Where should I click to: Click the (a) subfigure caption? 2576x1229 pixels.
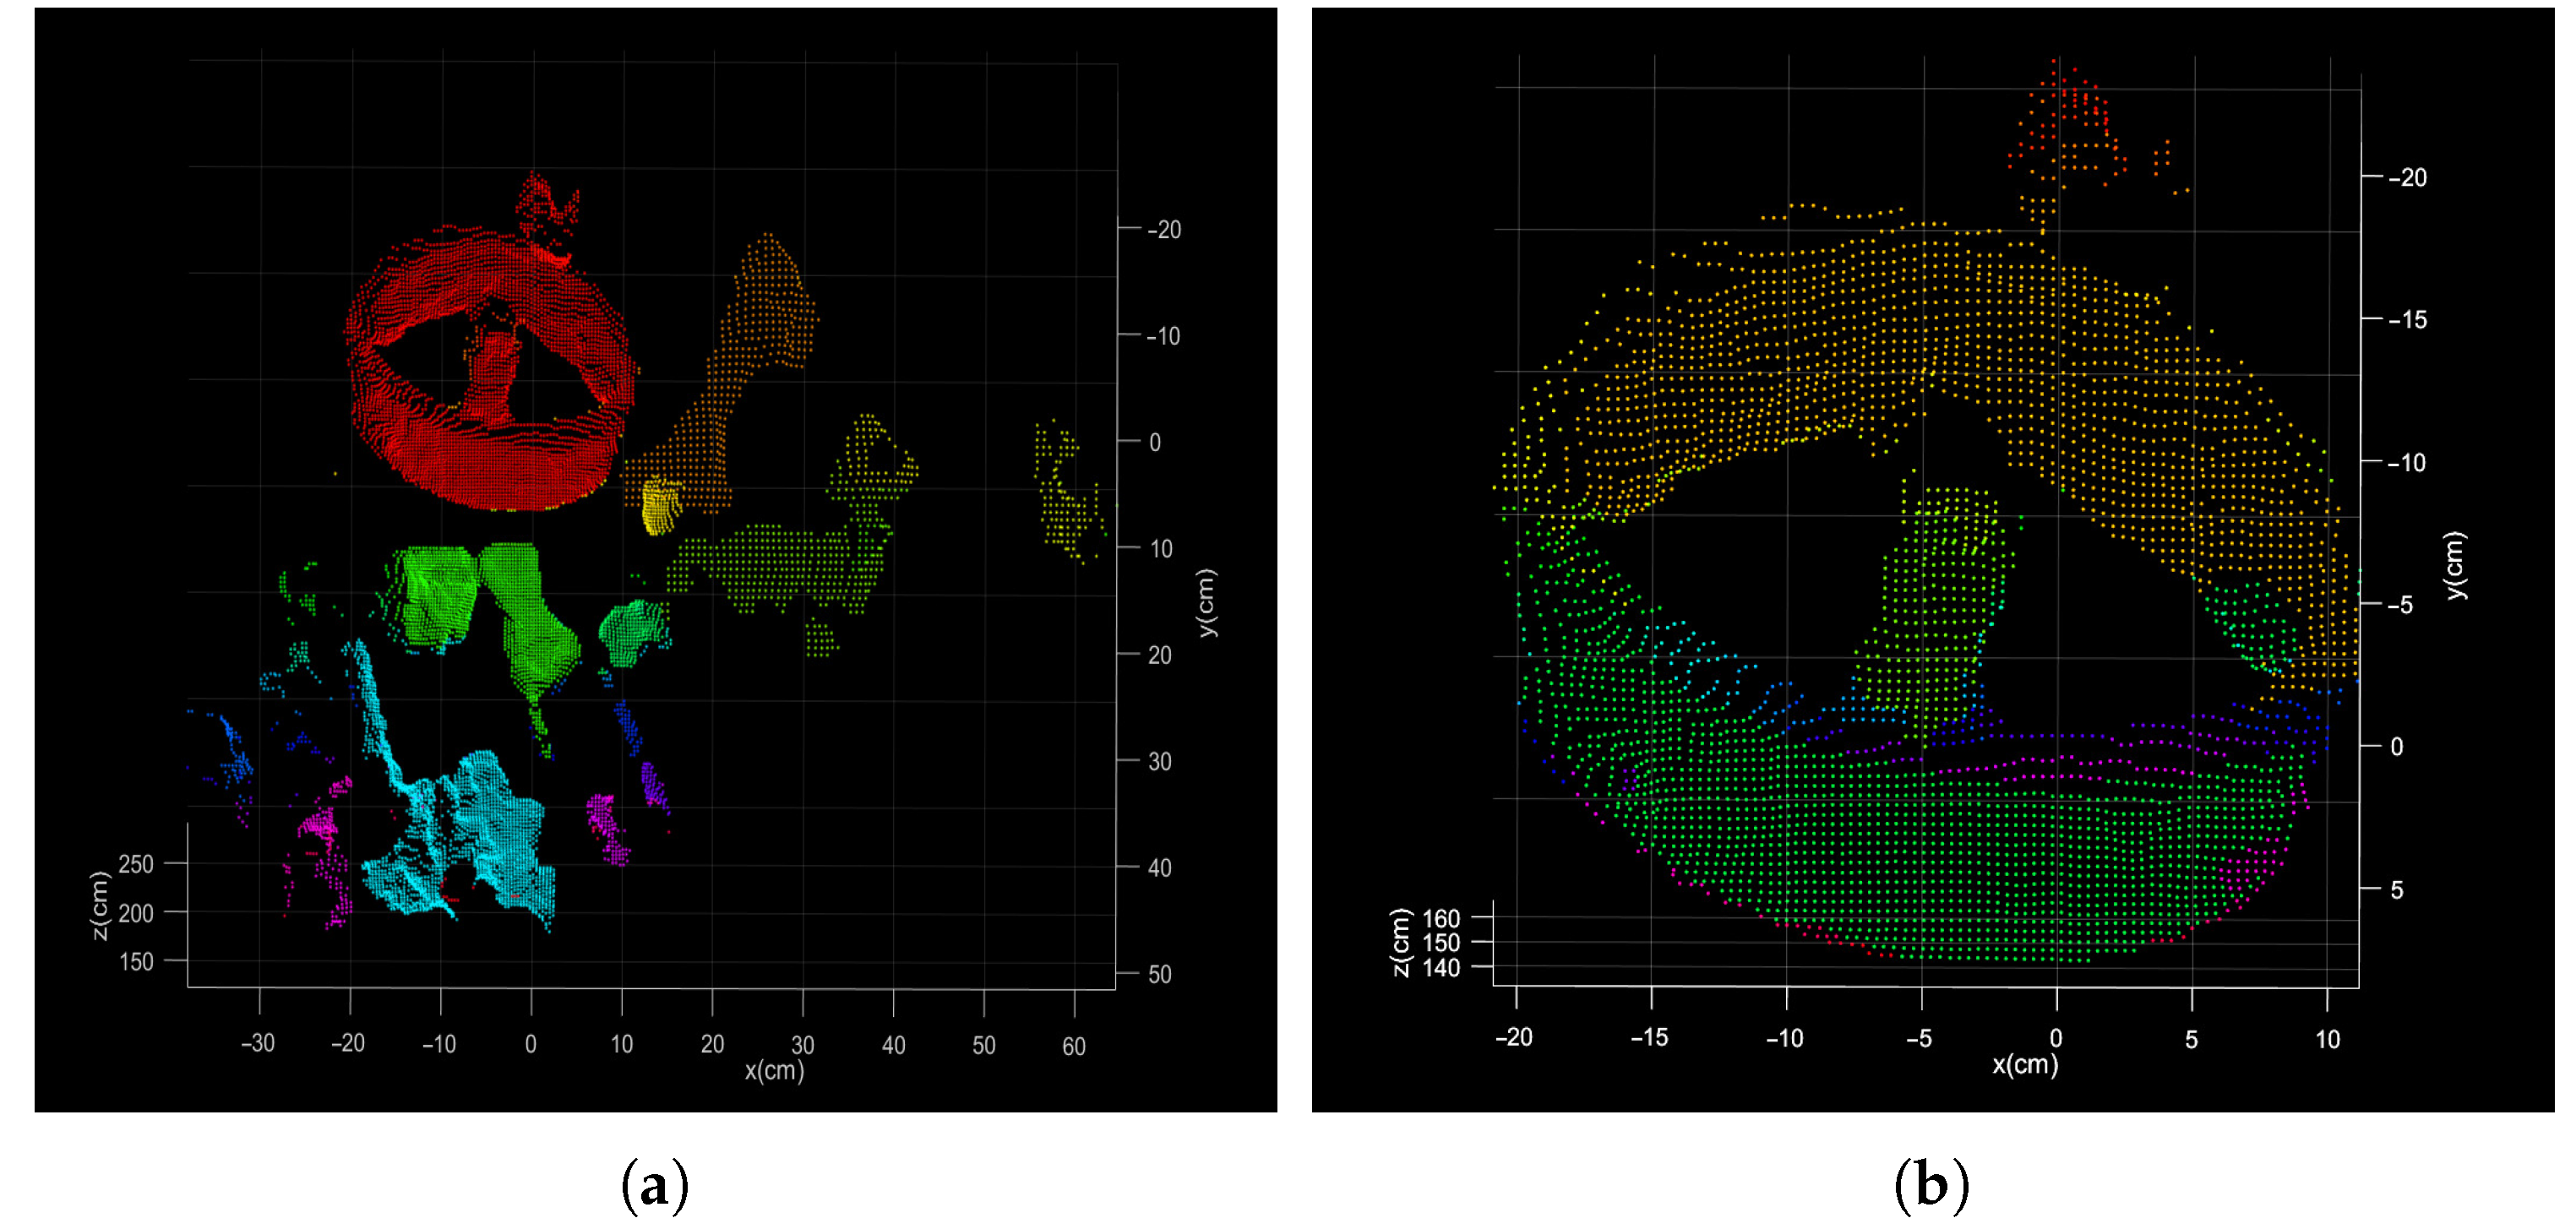pyautogui.click(x=654, y=1186)
